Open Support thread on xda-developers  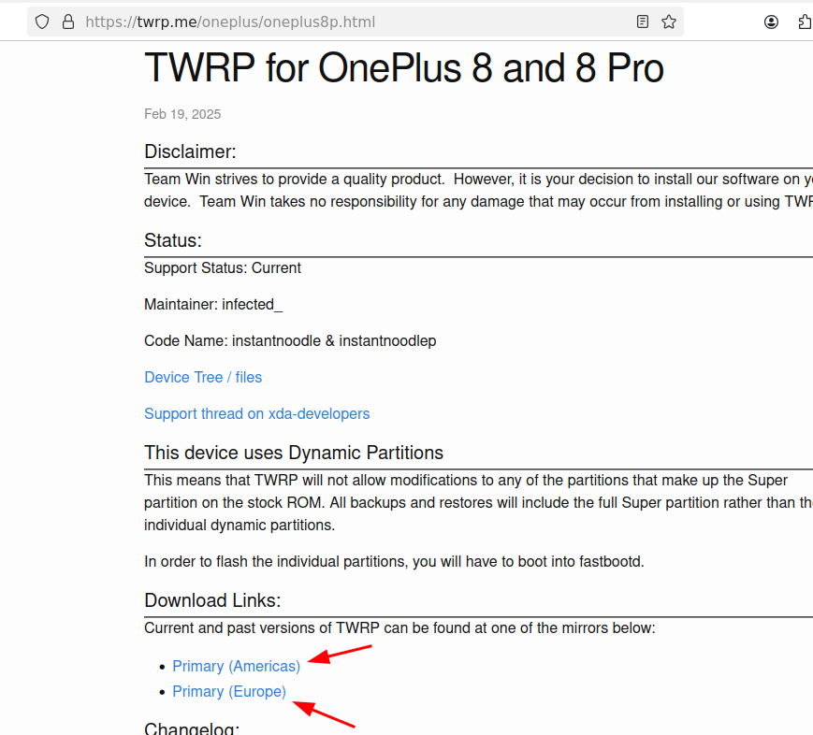click(x=256, y=413)
